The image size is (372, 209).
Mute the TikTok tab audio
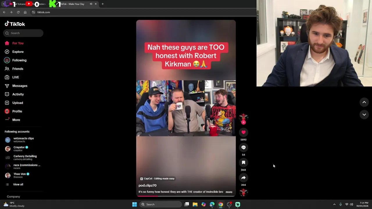pyautogui.click(x=91, y=4)
